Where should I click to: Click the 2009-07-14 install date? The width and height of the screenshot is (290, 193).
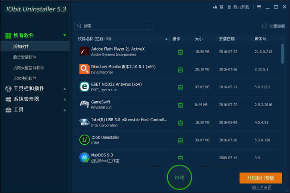(228, 158)
